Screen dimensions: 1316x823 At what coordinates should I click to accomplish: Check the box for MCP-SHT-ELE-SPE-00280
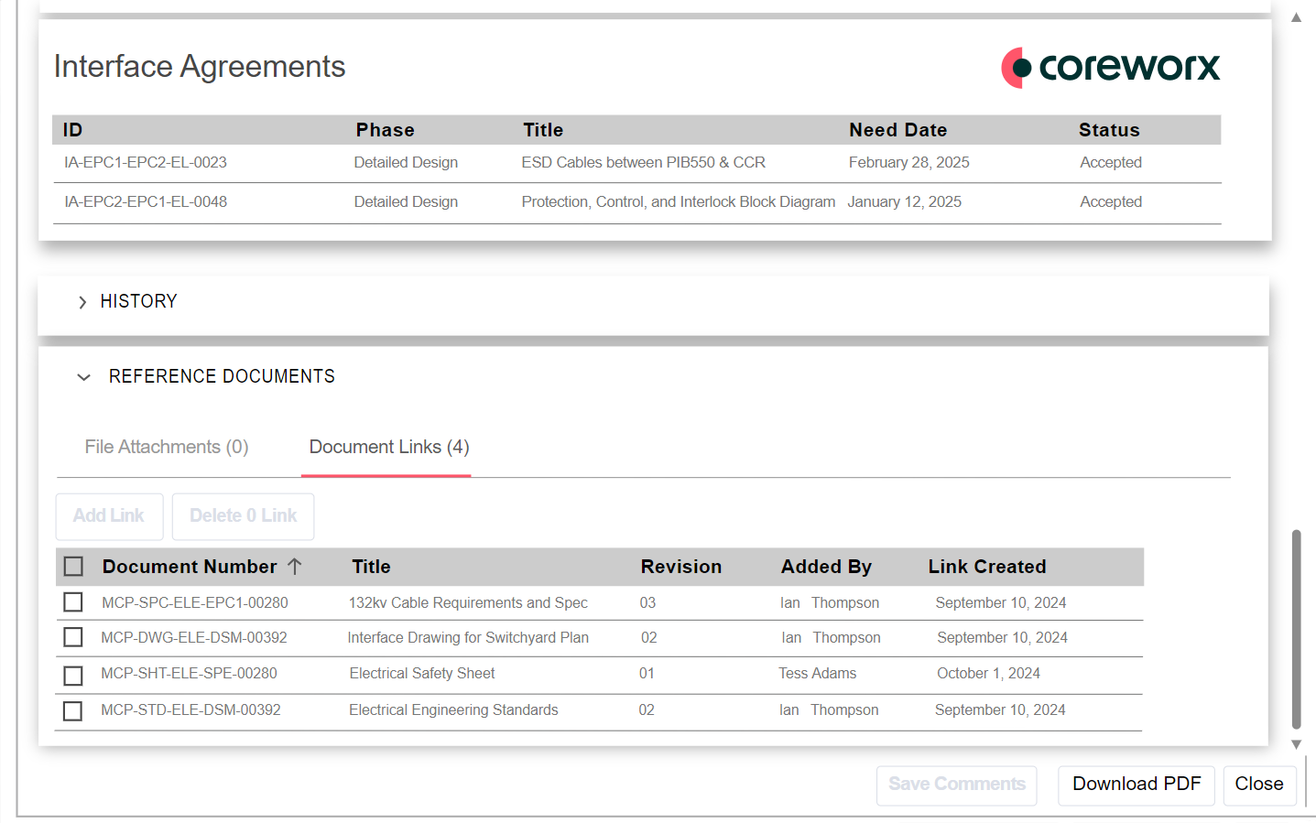tap(73, 675)
